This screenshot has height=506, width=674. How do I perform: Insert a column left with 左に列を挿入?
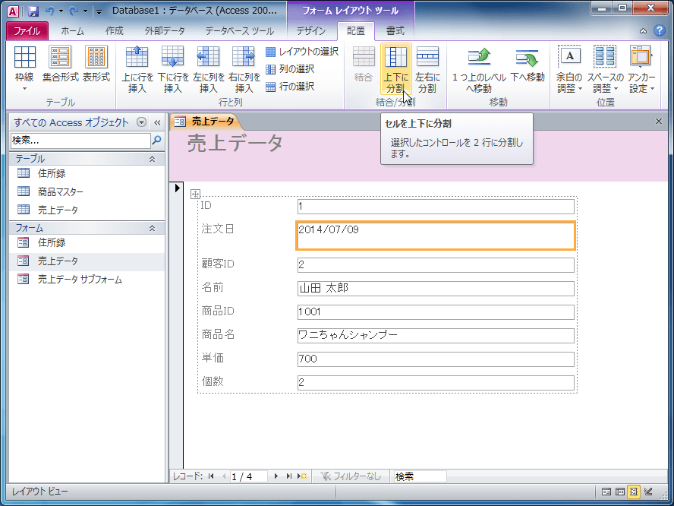click(x=209, y=69)
